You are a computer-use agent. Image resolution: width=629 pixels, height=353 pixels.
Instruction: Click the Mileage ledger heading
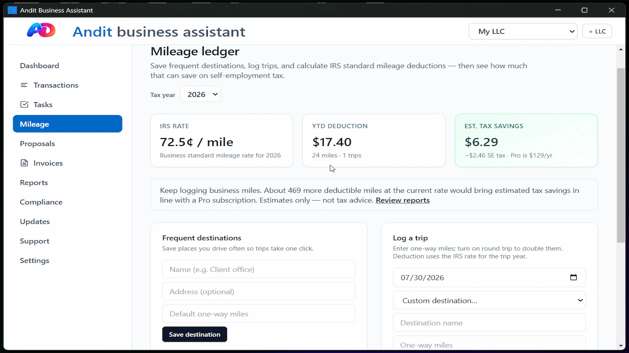(x=195, y=51)
